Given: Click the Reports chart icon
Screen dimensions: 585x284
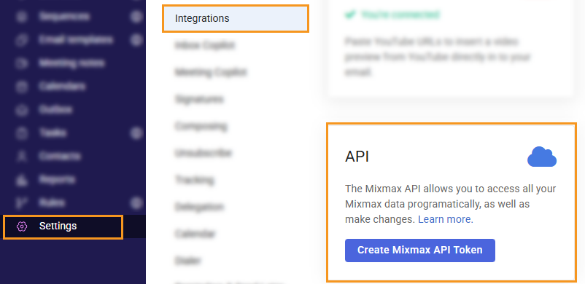Looking at the screenshot, I should coord(22,180).
